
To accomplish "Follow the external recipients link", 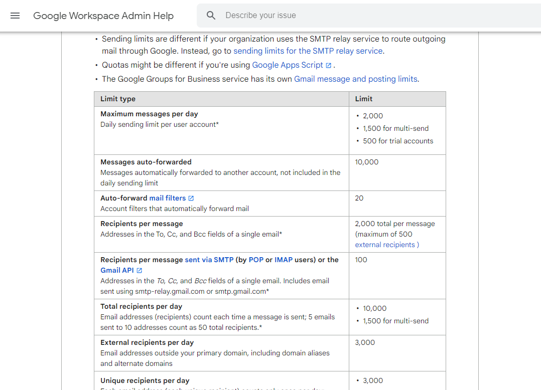I will click(387, 245).
